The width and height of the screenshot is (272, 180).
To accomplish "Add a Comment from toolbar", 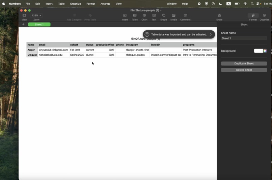I will (185, 16).
